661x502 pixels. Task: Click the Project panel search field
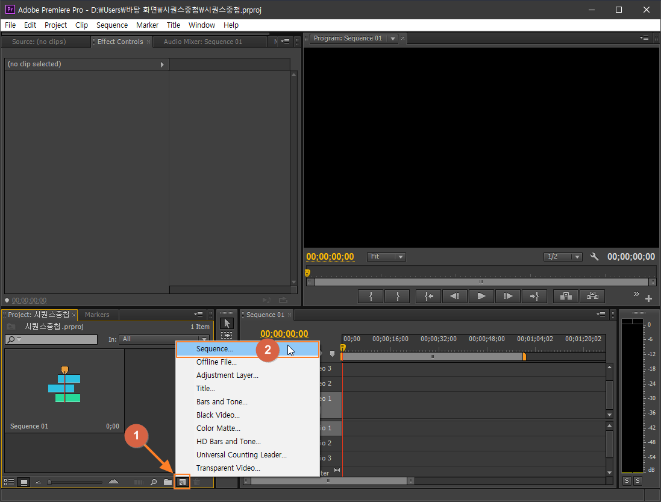tap(51, 339)
